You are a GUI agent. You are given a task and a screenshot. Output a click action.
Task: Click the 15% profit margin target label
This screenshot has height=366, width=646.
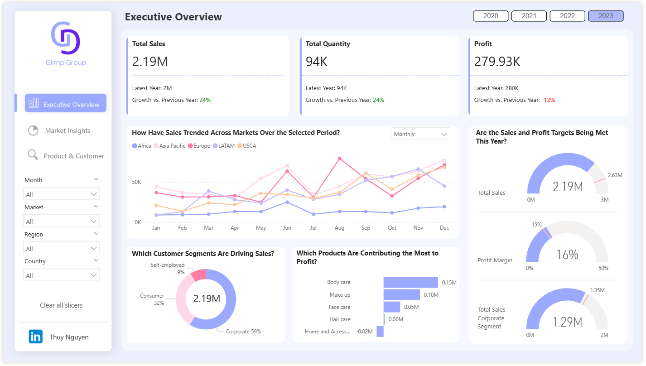[x=537, y=225]
